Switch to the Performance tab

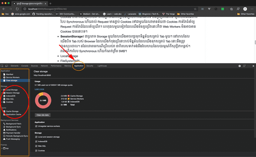pos(56,66)
